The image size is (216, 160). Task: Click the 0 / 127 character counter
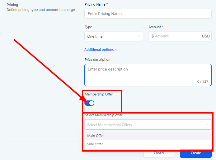[203, 81]
